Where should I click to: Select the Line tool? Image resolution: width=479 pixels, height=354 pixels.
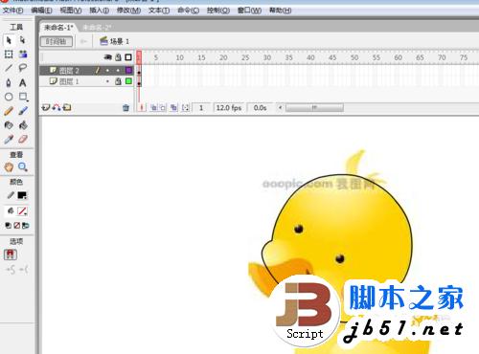9,68
